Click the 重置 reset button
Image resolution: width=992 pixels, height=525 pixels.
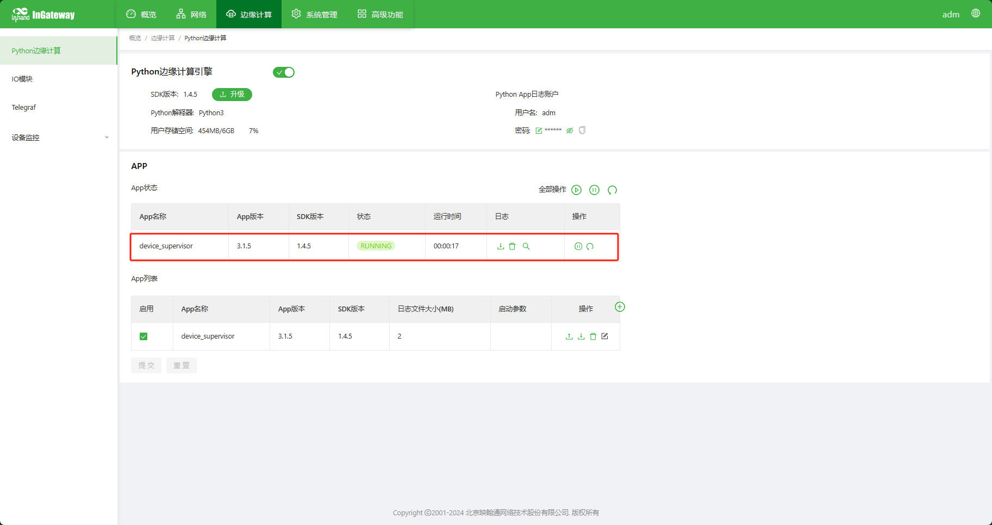tap(182, 365)
